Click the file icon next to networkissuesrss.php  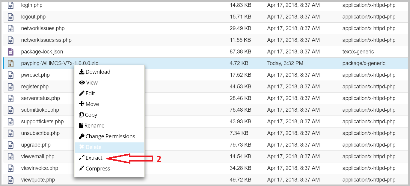click(10, 40)
